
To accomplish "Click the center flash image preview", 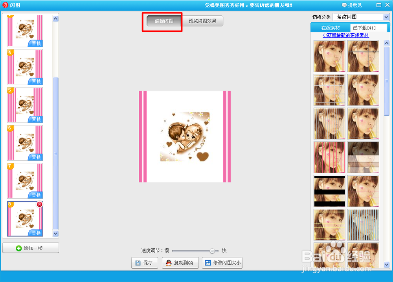I will pyautogui.click(x=185, y=136).
